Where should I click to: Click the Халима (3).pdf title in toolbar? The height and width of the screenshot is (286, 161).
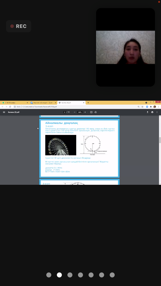pos(14,112)
